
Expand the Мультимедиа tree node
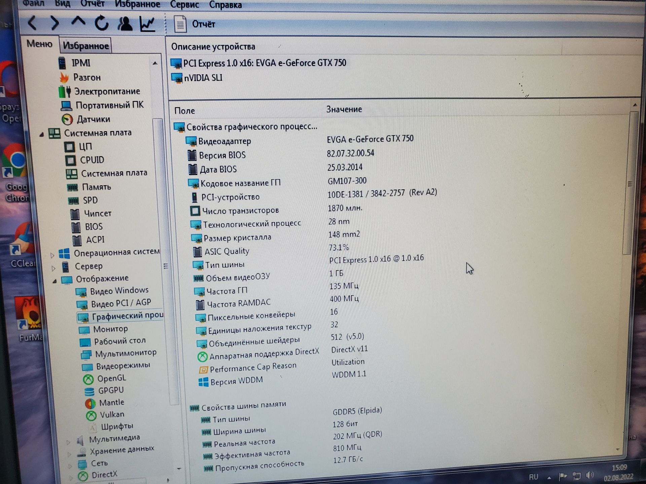pos(68,442)
